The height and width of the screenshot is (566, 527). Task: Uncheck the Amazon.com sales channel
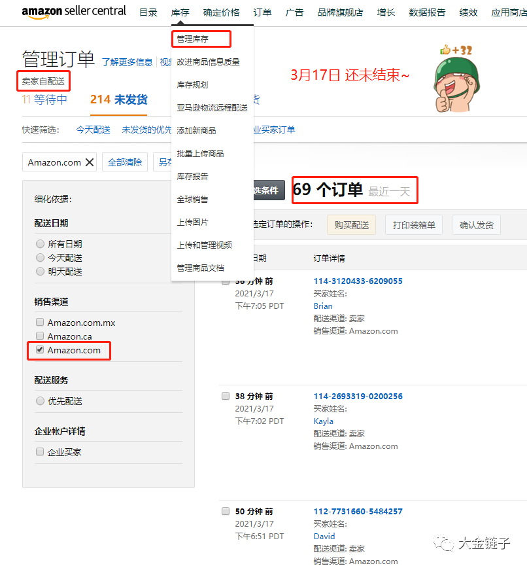(x=40, y=350)
